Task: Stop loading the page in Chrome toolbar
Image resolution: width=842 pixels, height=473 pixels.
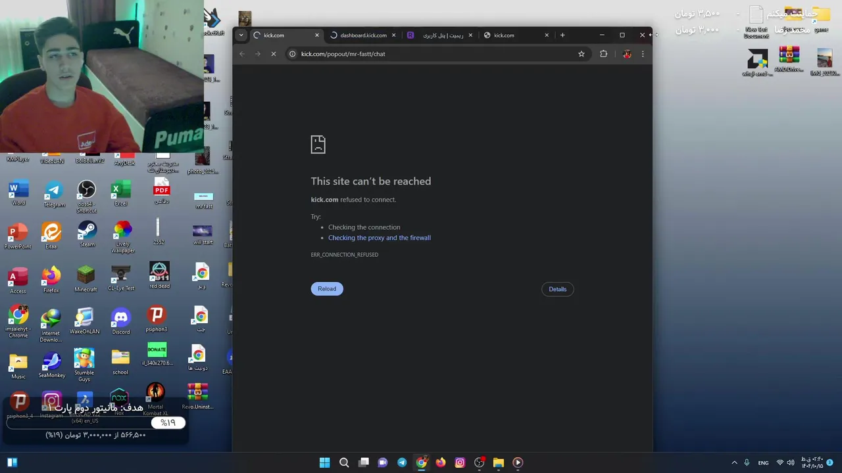Action: tap(274, 54)
